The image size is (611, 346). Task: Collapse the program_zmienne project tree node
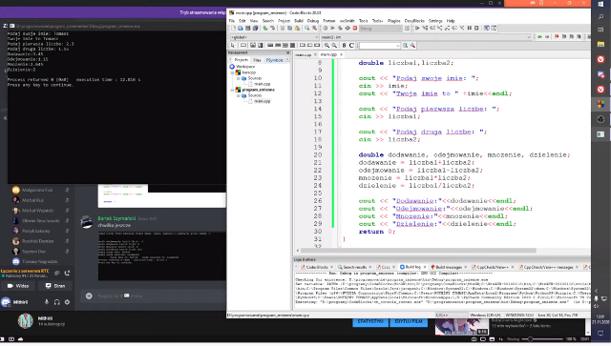pos(233,90)
